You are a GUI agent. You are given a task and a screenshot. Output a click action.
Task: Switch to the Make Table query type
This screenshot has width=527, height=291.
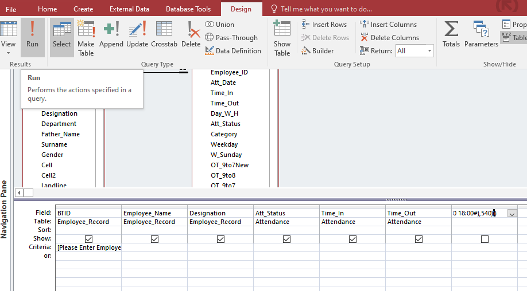tap(86, 37)
